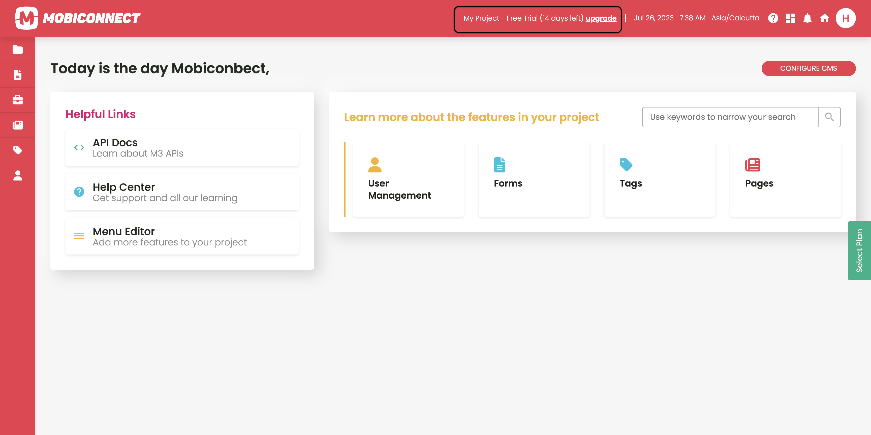Open the user icon in sidebar
Image resolution: width=871 pixels, height=435 pixels.
click(18, 175)
